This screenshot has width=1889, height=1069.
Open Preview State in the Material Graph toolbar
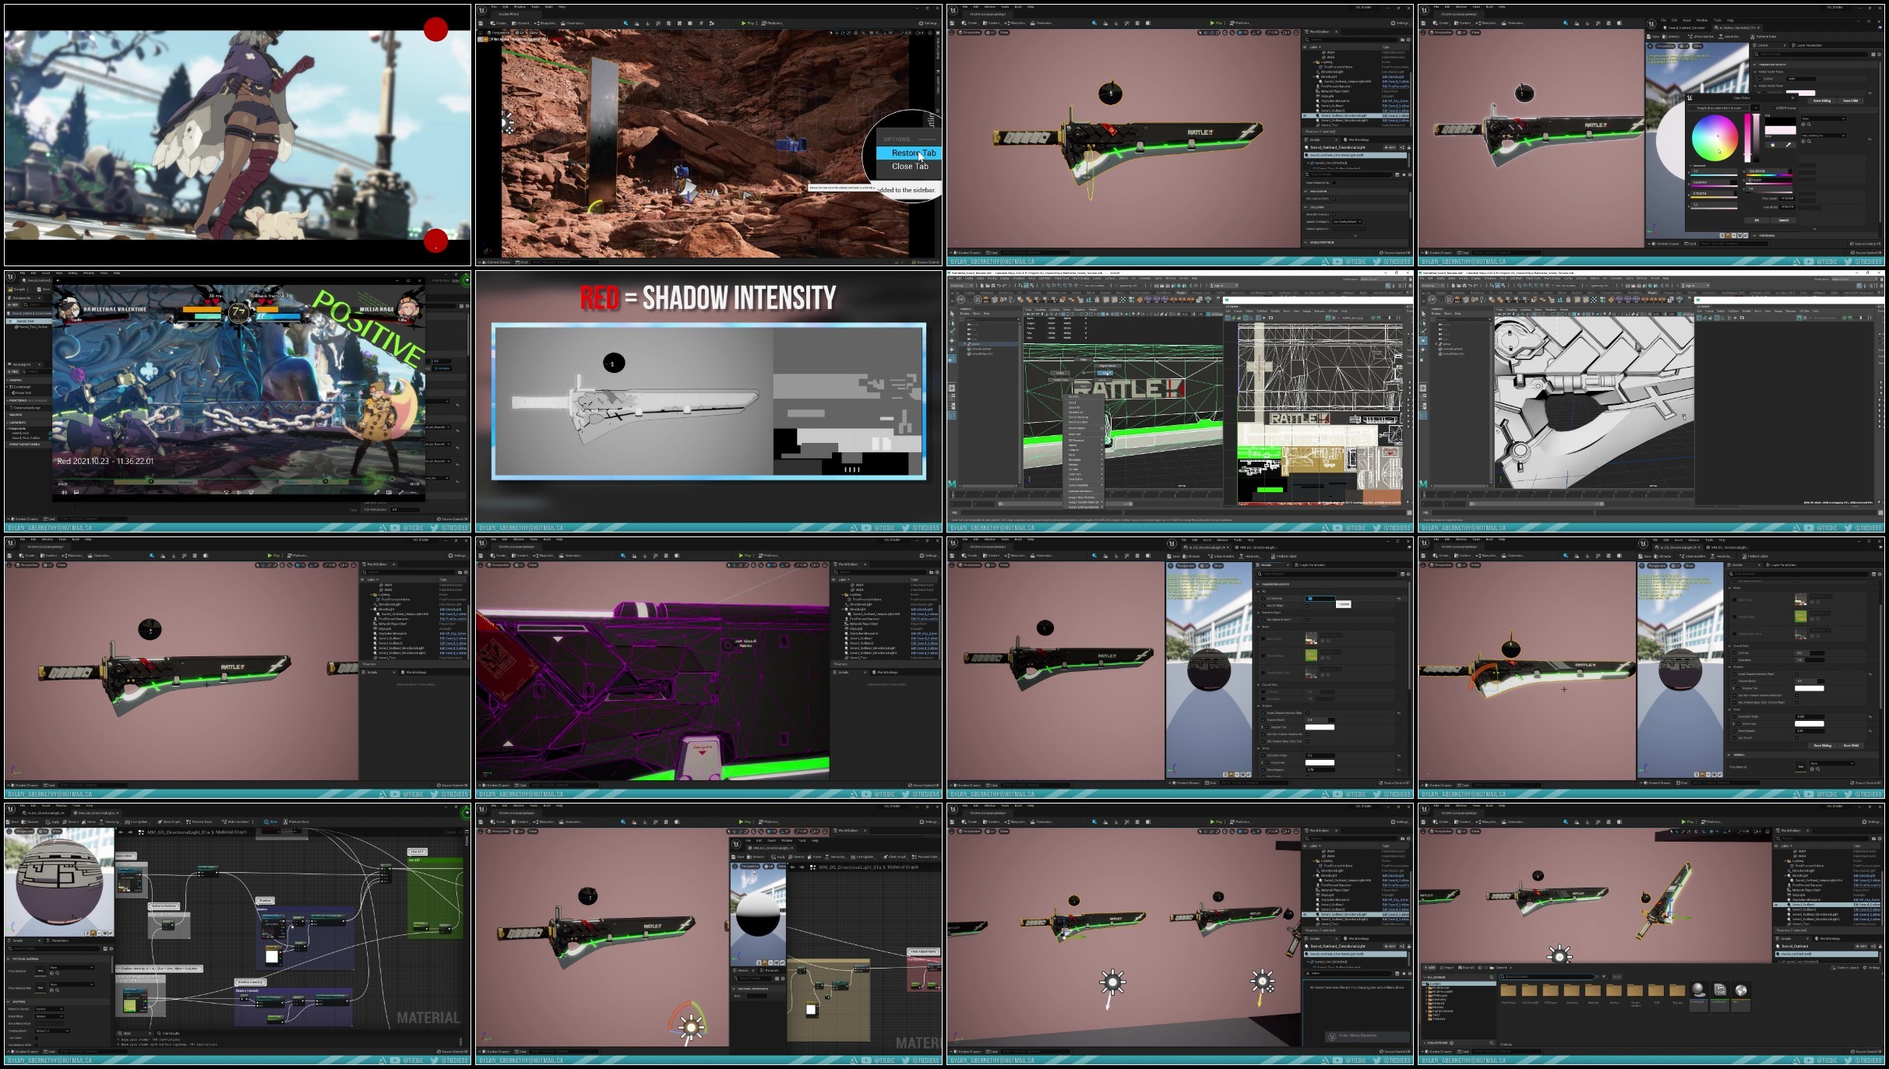click(199, 821)
